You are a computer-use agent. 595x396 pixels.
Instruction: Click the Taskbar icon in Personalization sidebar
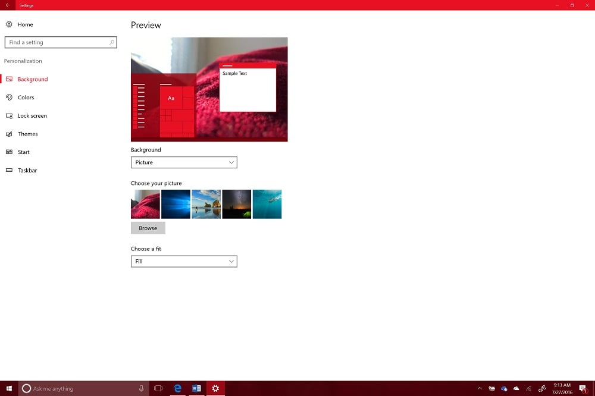(x=9, y=170)
